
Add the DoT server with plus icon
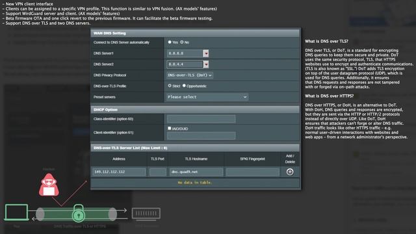290,172
